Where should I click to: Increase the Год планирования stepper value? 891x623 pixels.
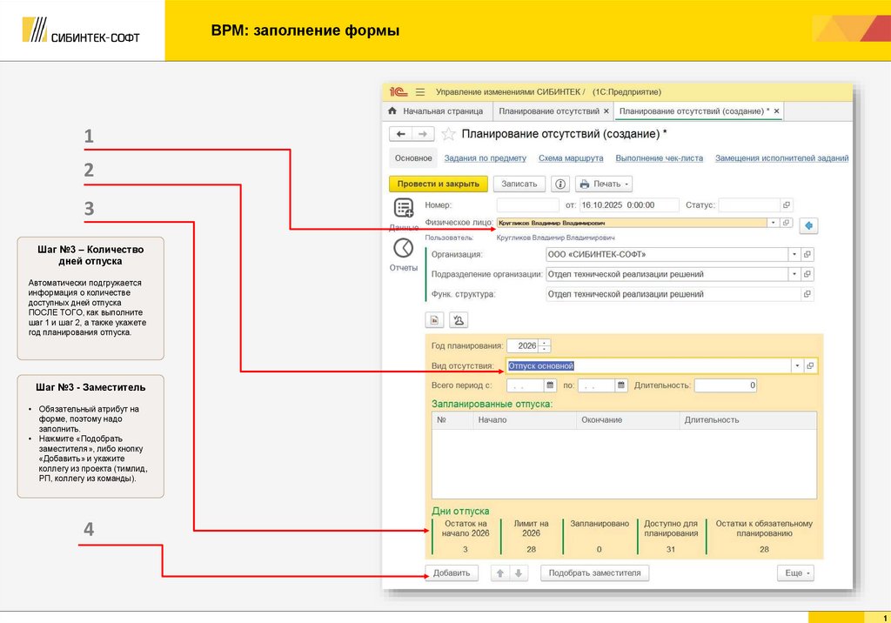(545, 342)
